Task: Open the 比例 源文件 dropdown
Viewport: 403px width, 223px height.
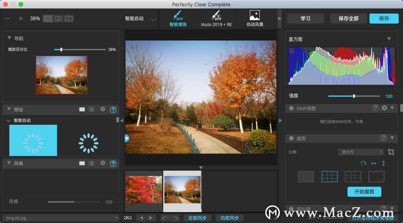Action: coord(361,152)
